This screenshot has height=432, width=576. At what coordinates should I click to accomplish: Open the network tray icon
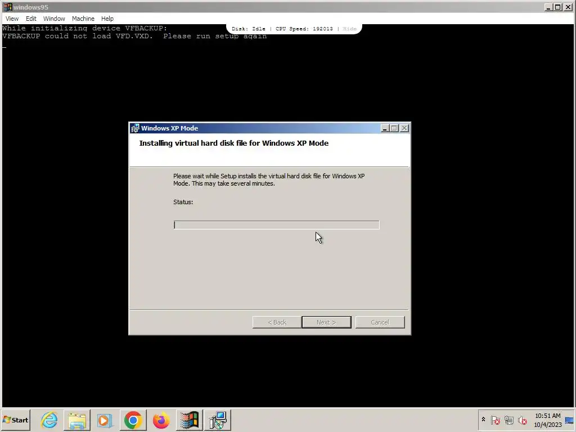(508, 420)
